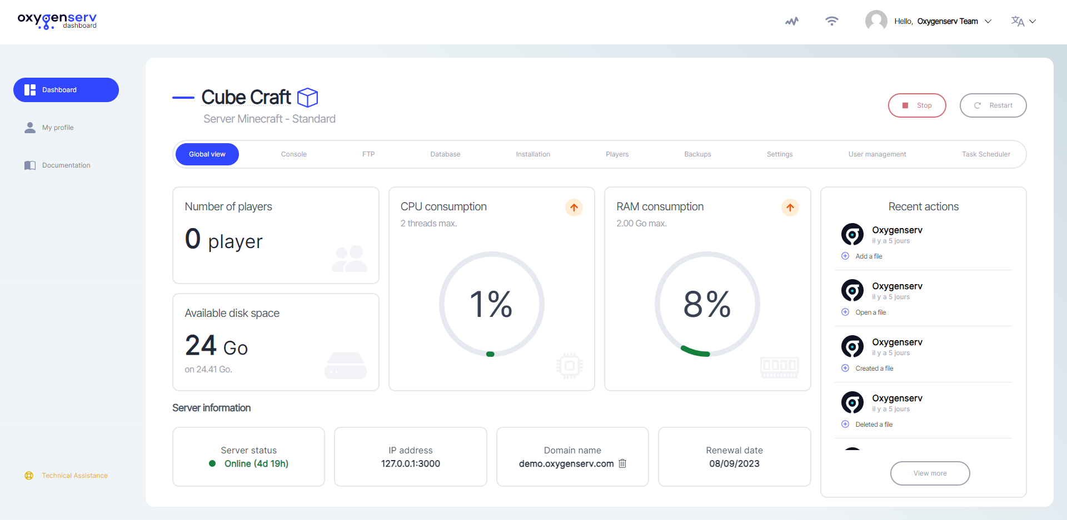
Task: Click the players group icon in card
Action: (350, 259)
